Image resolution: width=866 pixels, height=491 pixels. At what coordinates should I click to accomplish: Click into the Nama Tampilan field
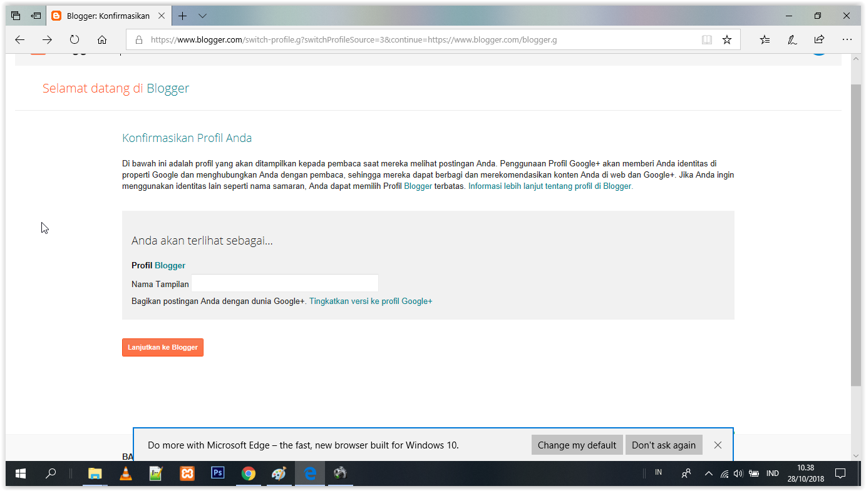click(285, 283)
